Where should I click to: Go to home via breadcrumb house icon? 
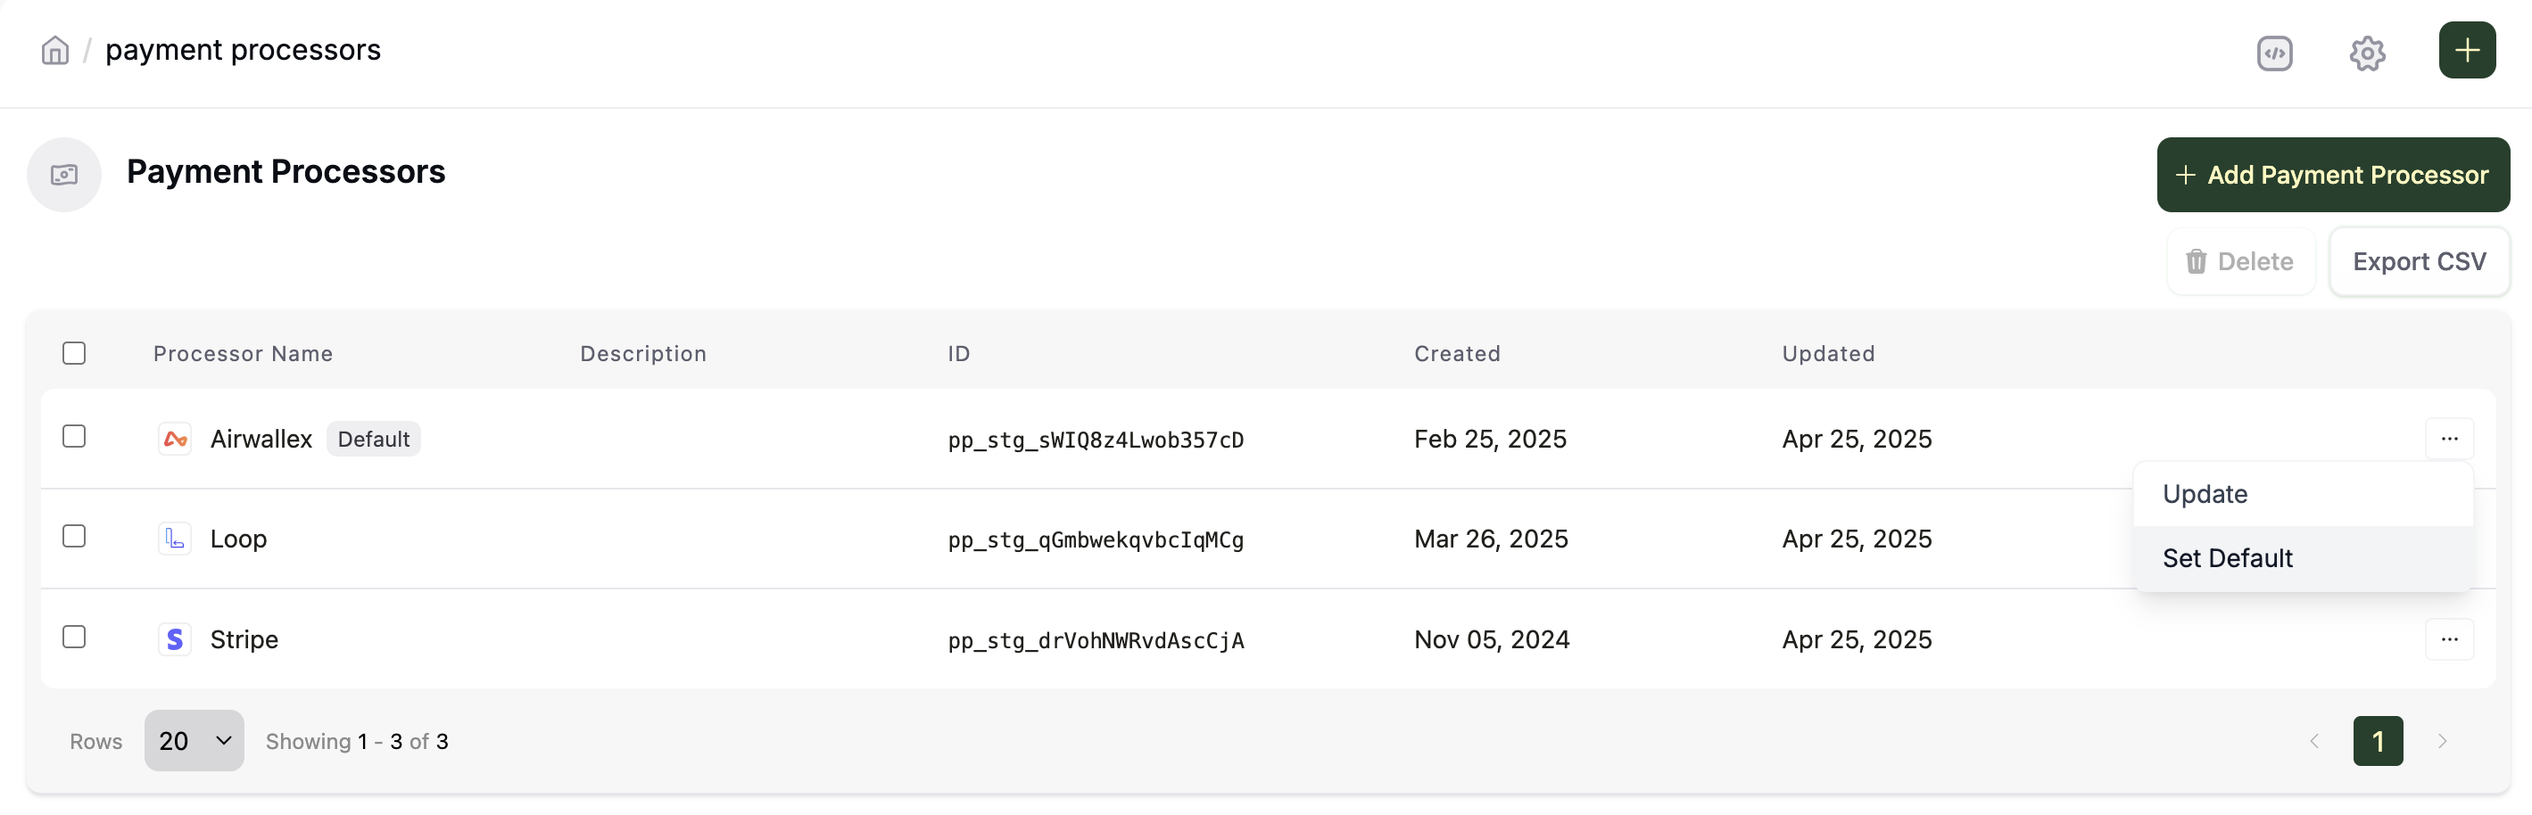(55, 50)
